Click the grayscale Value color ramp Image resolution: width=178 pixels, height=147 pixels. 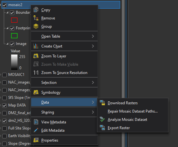14,62
